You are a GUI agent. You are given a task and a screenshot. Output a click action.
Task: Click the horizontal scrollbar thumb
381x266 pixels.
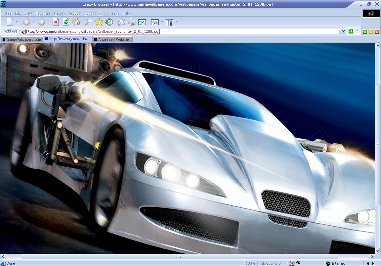(x=180, y=257)
